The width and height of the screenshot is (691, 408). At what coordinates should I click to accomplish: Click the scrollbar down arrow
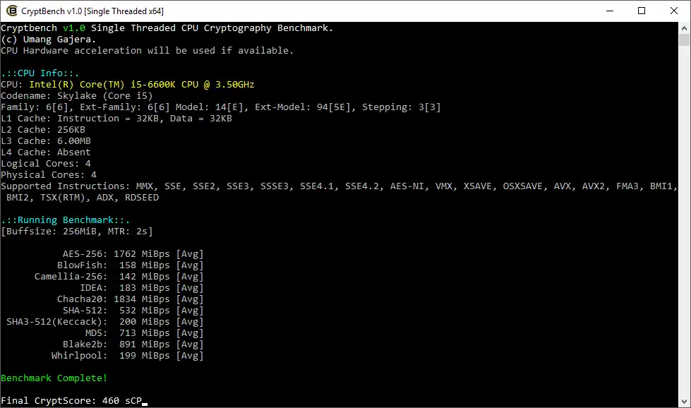click(684, 402)
